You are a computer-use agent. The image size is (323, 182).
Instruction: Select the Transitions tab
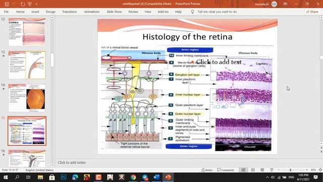coord(70,12)
